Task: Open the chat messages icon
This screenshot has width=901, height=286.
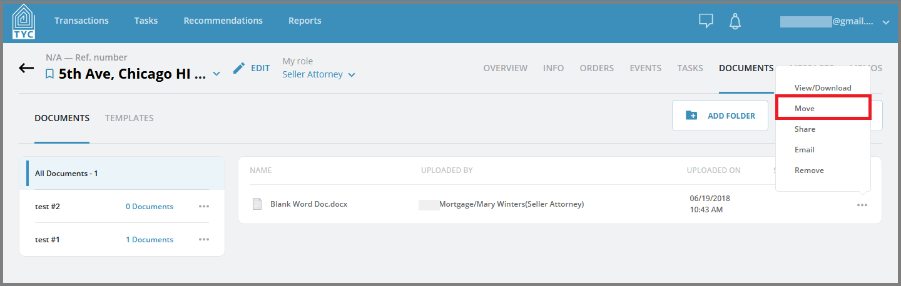Action: pos(706,21)
